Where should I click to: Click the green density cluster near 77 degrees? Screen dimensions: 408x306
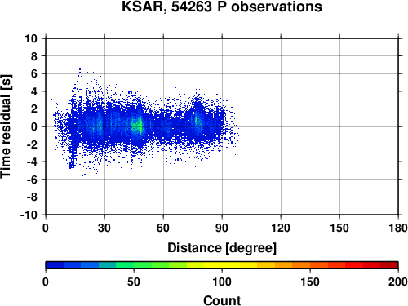(x=197, y=120)
